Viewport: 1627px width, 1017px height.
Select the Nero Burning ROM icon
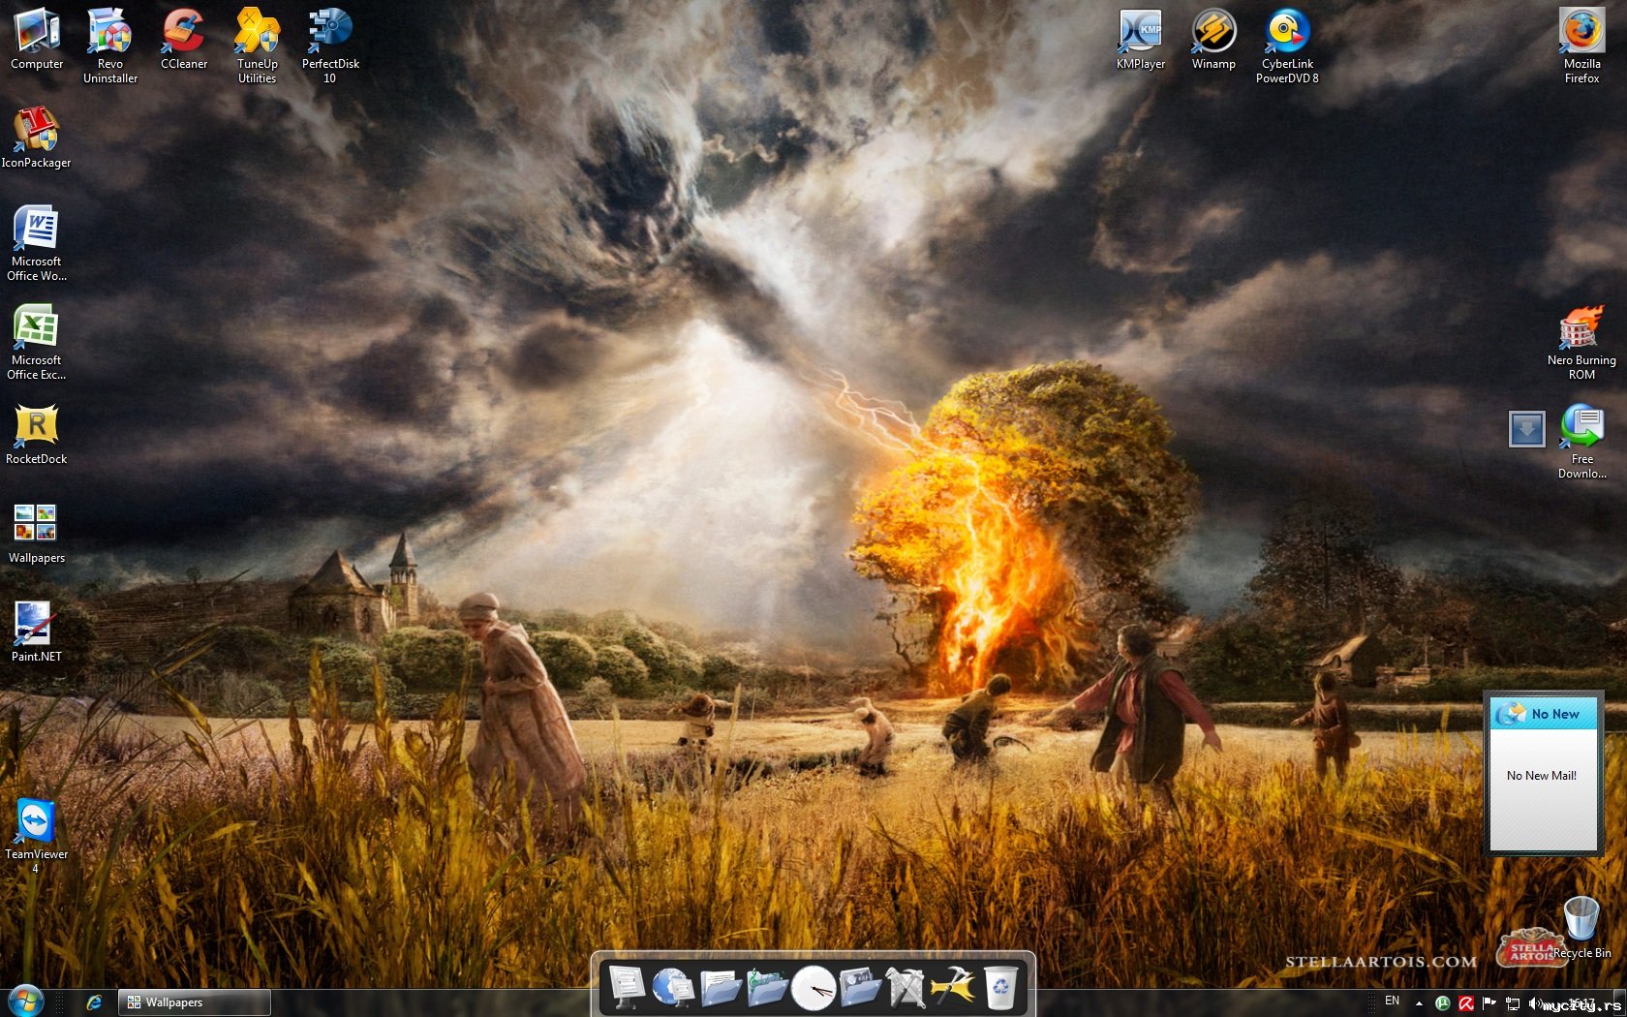[x=1581, y=342]
